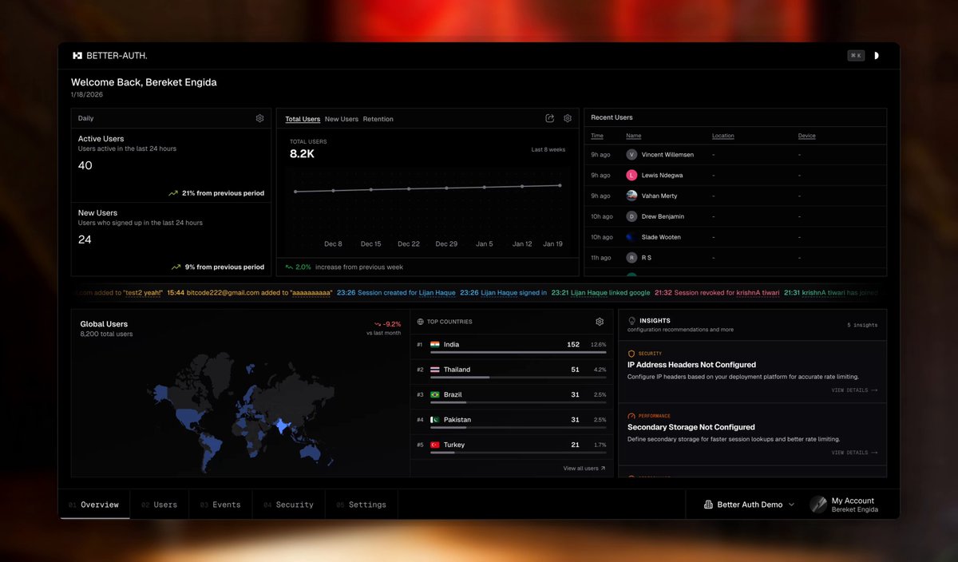Click Vahan Merty's avatar

coord(631,196)
